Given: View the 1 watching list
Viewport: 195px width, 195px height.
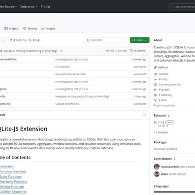Looking at the screenshot, I should pyautogui.click(x=165, y=95).
